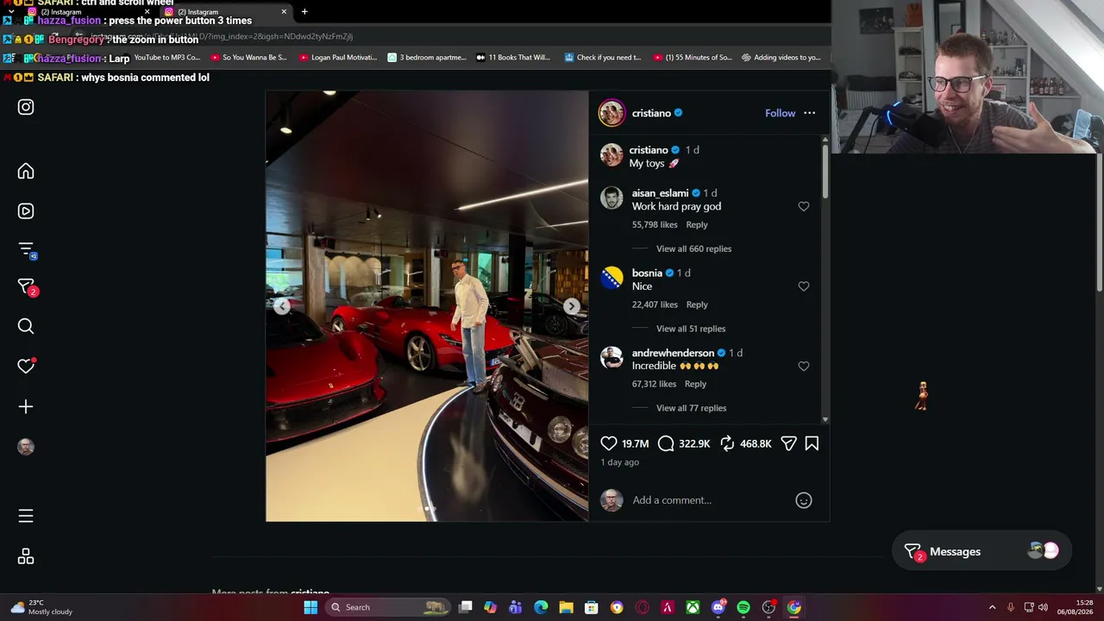Open the emoji picker in comment box
Screen dimensions: 1104x621
[804, 500]
